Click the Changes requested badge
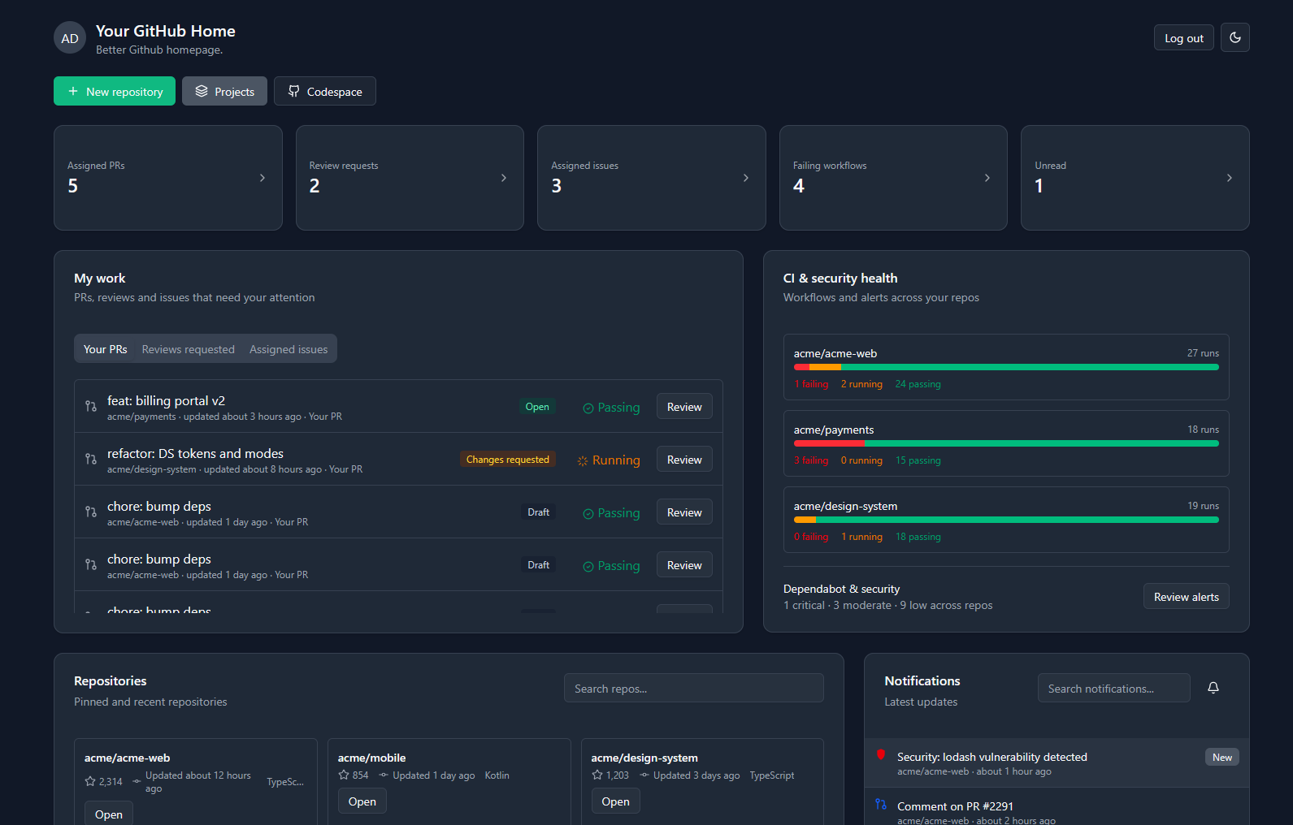Image resolution: width=1293 pixels, height=825 pixels. pyautogui.click(x=508, y=459)
